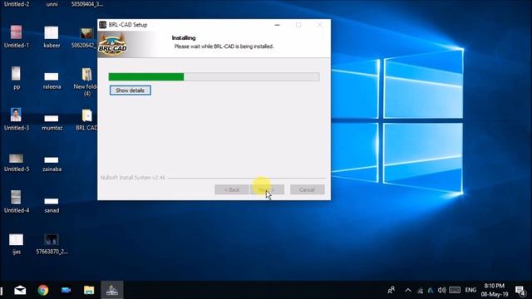Select the ijas desktop icon
532x299 pixels.
click(x=17, y=243)
